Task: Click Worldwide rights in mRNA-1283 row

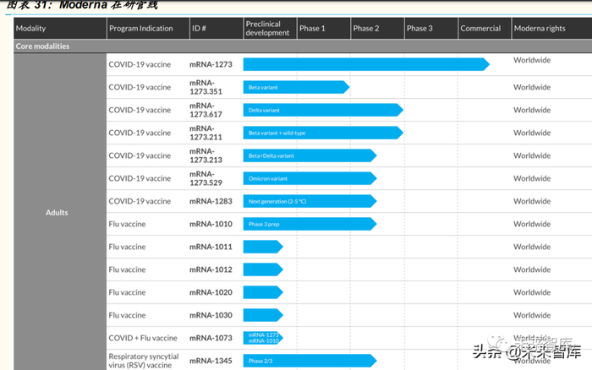Action: [532, 201]
